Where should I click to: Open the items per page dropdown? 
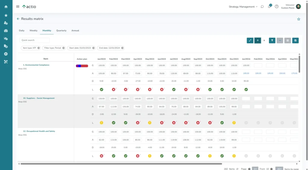[279, 169]
